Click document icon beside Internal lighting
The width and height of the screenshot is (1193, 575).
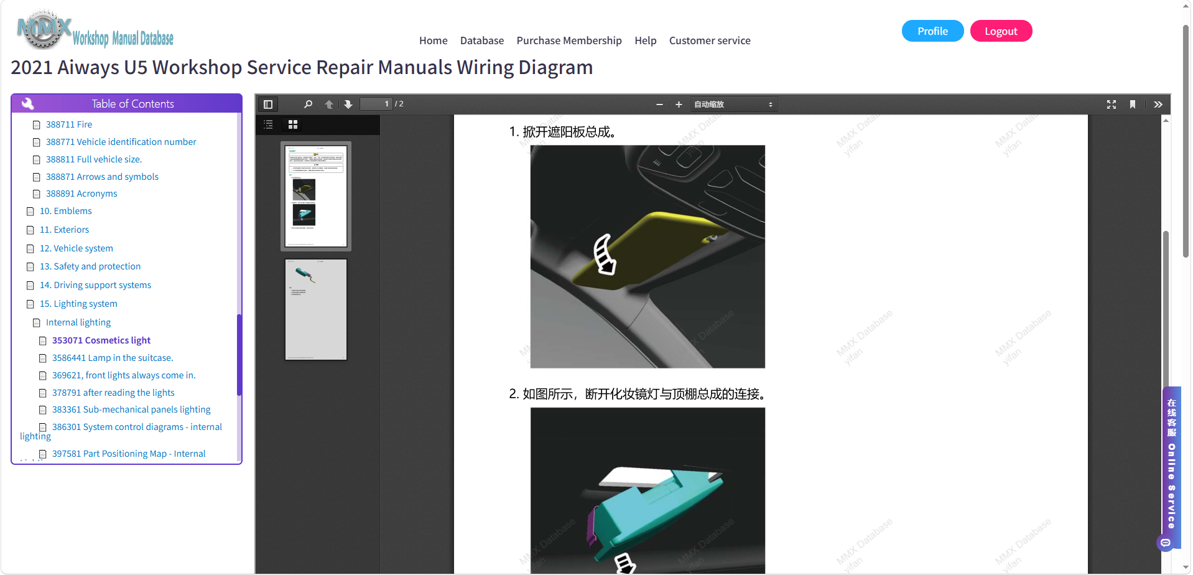tap(36, 323)
